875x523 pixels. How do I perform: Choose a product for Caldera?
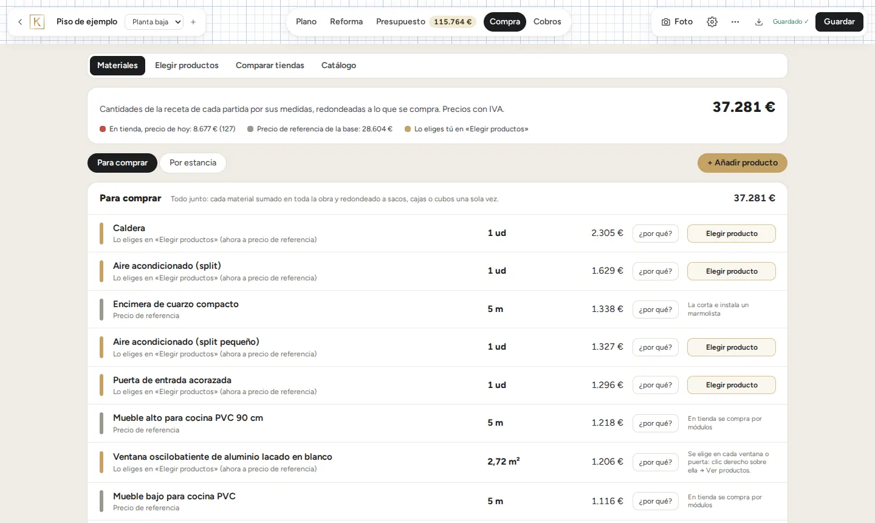(732, 234)
